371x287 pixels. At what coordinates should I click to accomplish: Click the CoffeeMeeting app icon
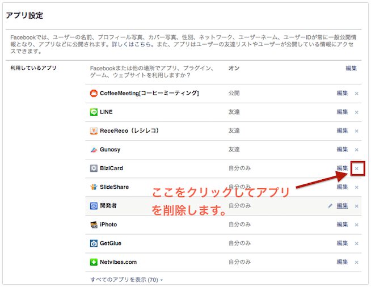[94, 93]
